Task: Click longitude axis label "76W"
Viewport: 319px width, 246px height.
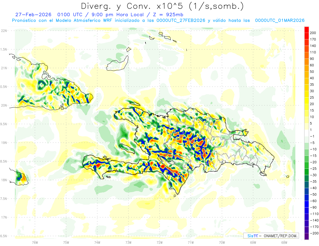Action: coord(35,242)
